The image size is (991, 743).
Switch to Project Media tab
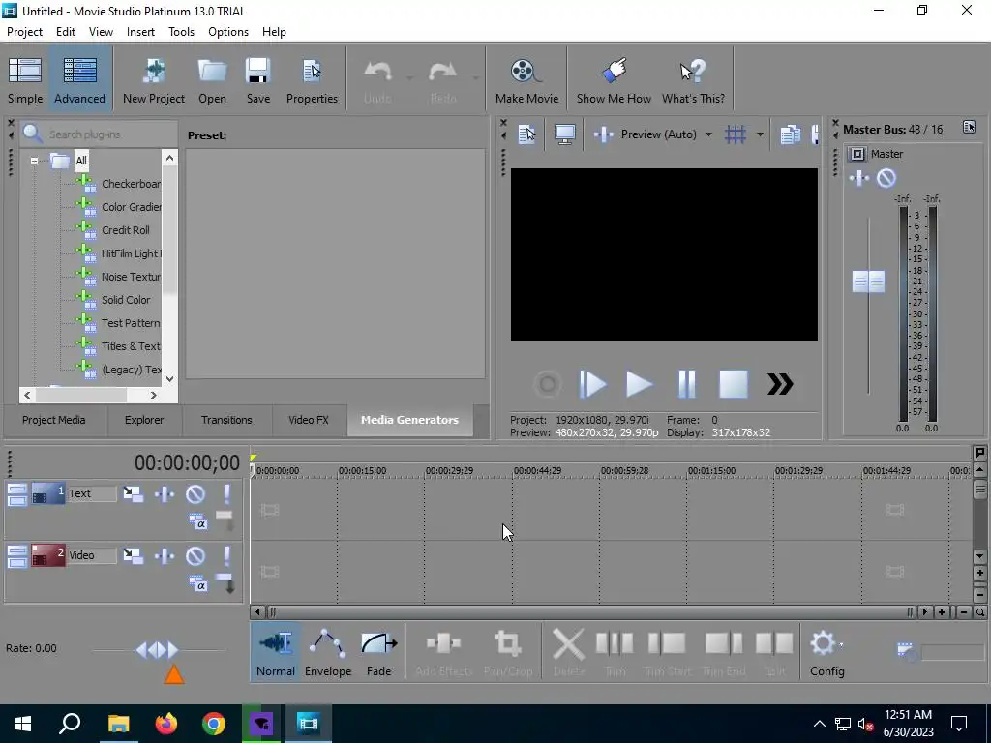[x=54, y=420]
